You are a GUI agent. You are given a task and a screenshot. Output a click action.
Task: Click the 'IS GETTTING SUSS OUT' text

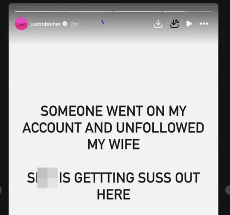click(129, 178)
